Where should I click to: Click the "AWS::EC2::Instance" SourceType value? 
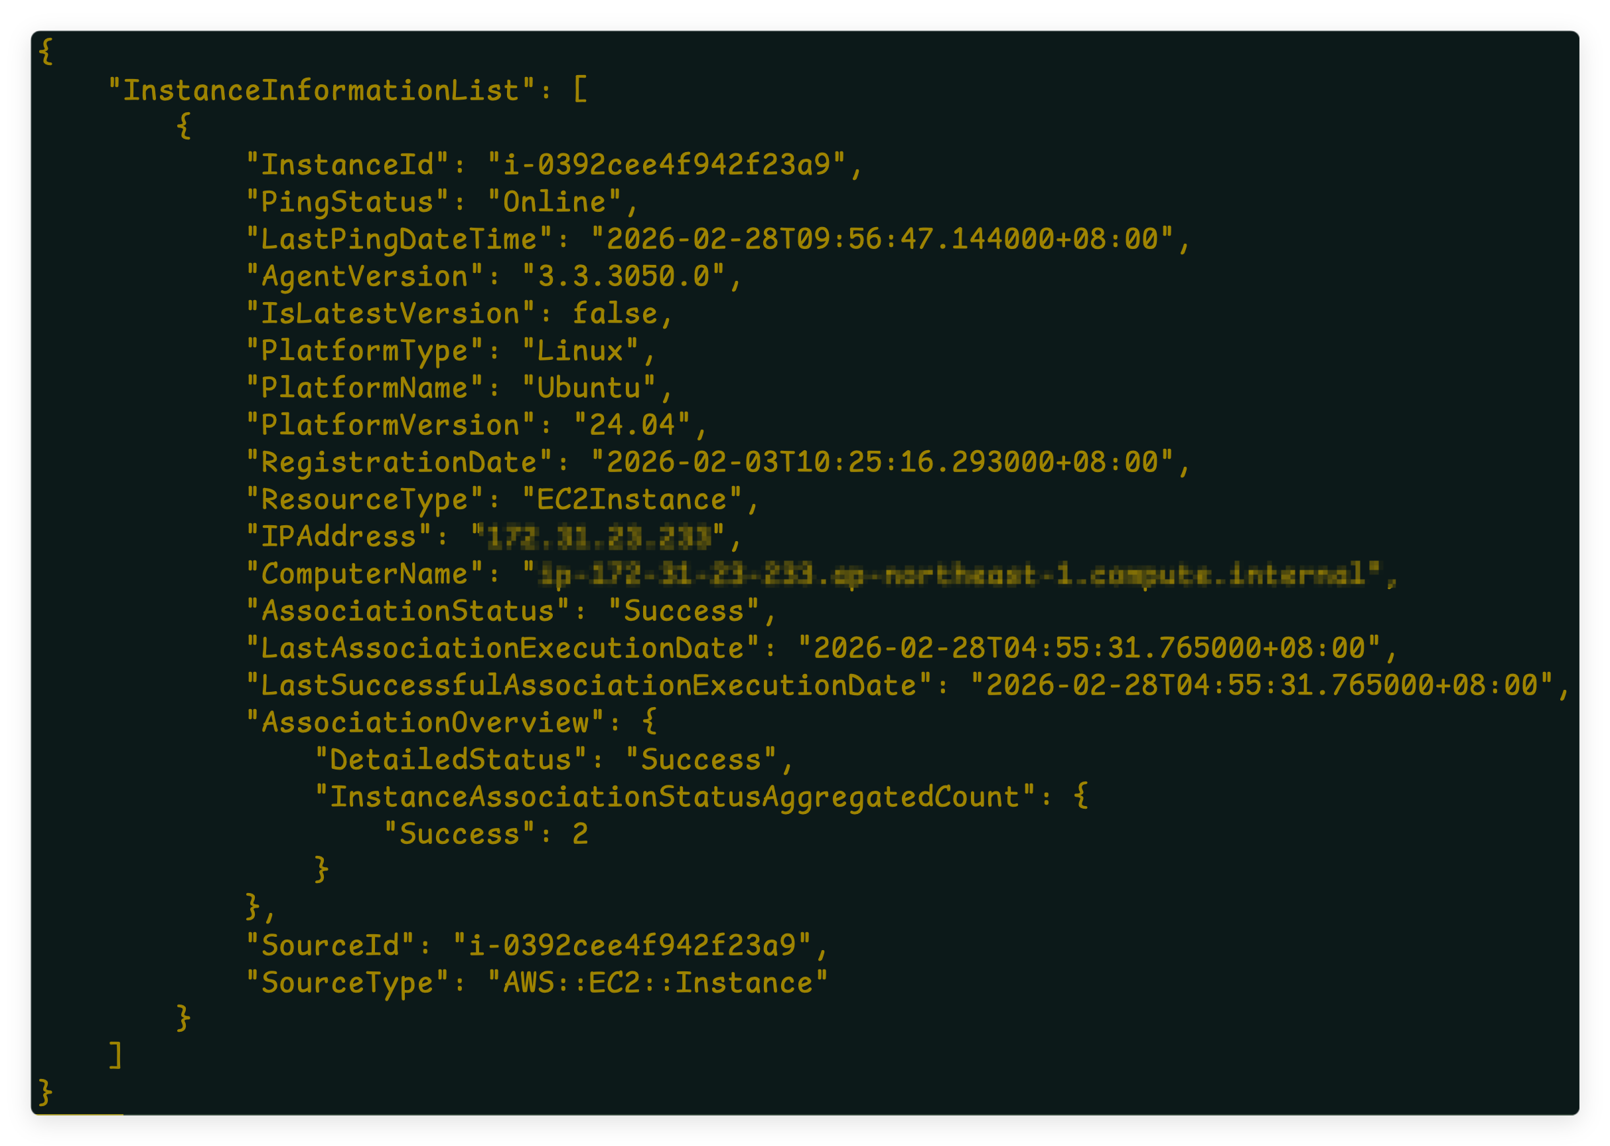pos(658,983)
